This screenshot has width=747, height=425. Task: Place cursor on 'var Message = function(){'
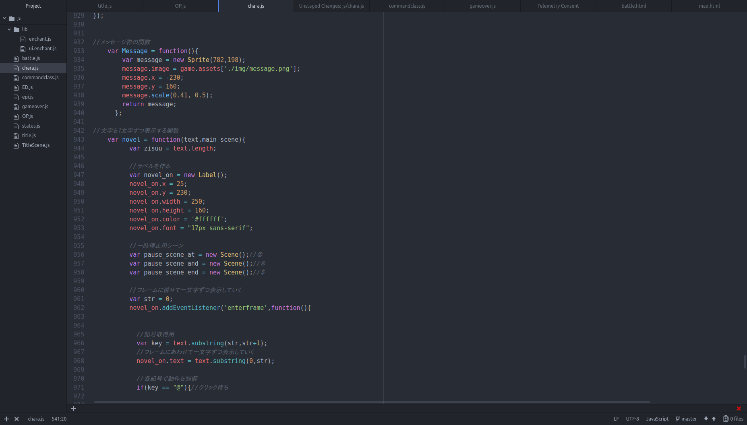click(x=153, y=51)
